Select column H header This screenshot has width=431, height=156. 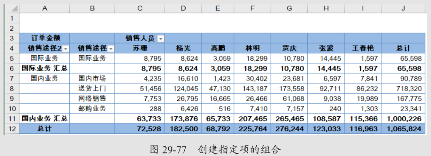click(x=326, y=8)
